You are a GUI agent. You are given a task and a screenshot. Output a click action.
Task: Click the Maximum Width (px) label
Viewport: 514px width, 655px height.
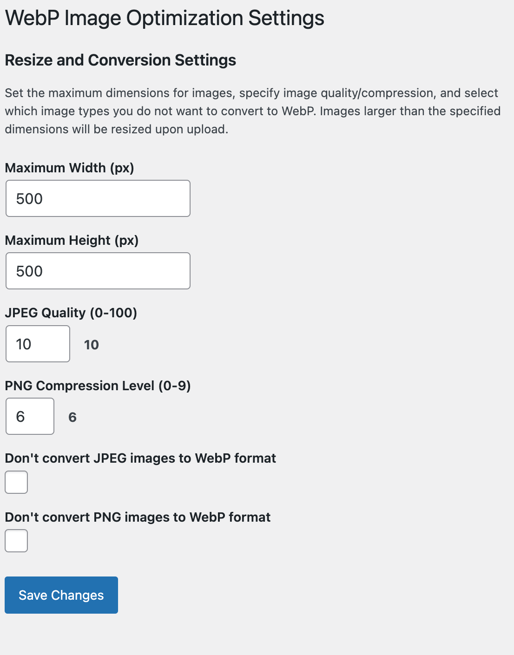70,168
